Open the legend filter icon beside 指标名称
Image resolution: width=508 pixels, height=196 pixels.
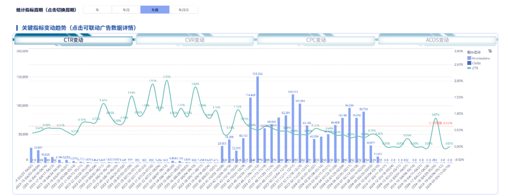(490, 51)
